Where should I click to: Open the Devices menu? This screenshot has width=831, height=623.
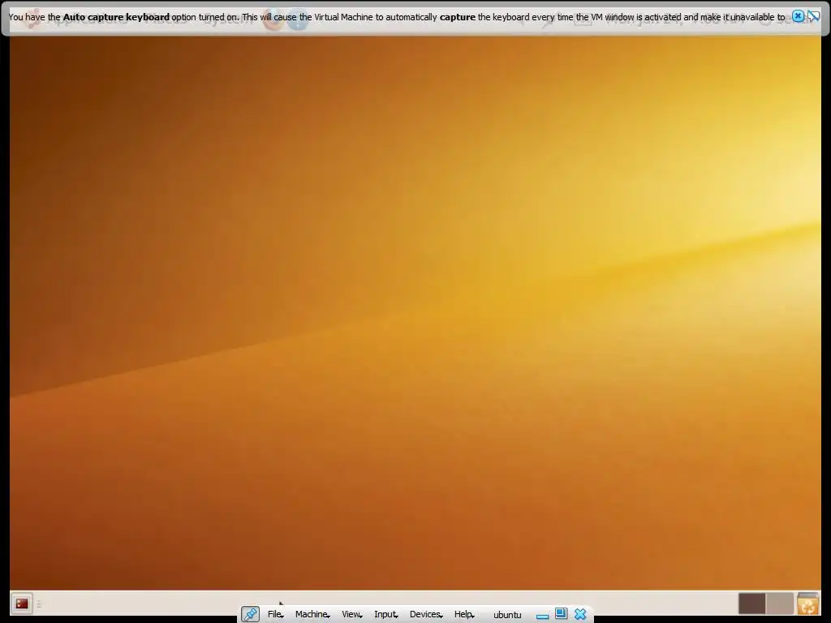426,614
